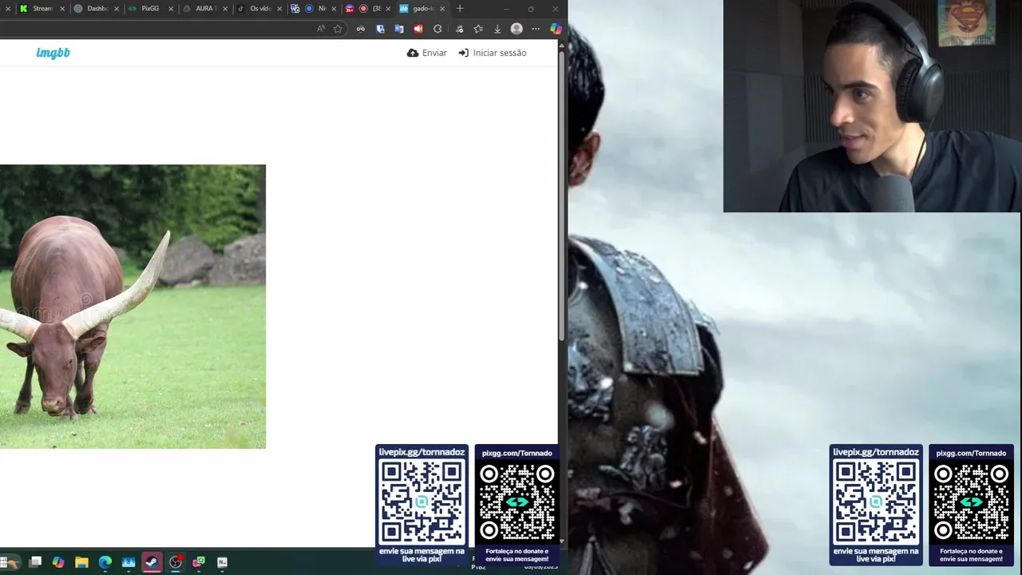Screen dimensions: 1022x575
Task: Open Microsoft Edge from taskbar
Action: [105, 562]
